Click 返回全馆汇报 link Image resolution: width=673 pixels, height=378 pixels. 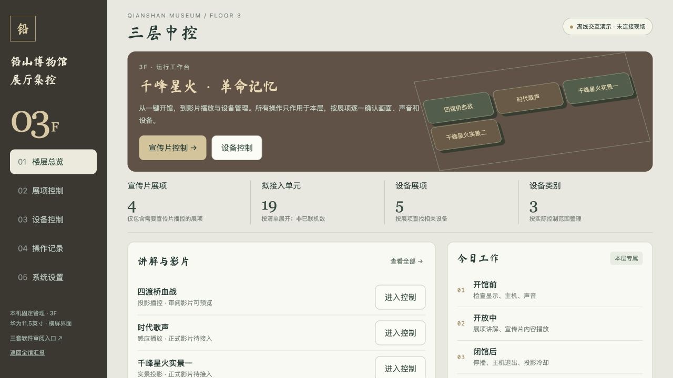coord(27,352)
